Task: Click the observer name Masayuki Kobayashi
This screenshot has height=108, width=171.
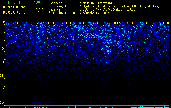Action: 98,3
